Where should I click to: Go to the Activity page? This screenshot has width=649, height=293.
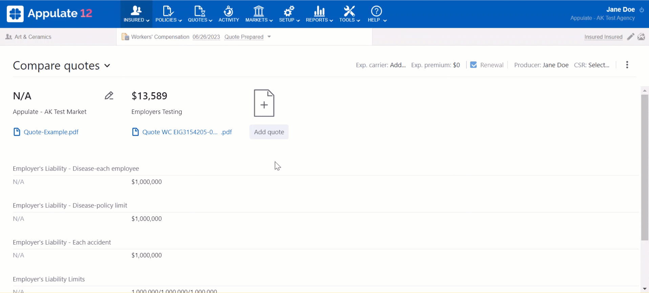click(229, 14)
